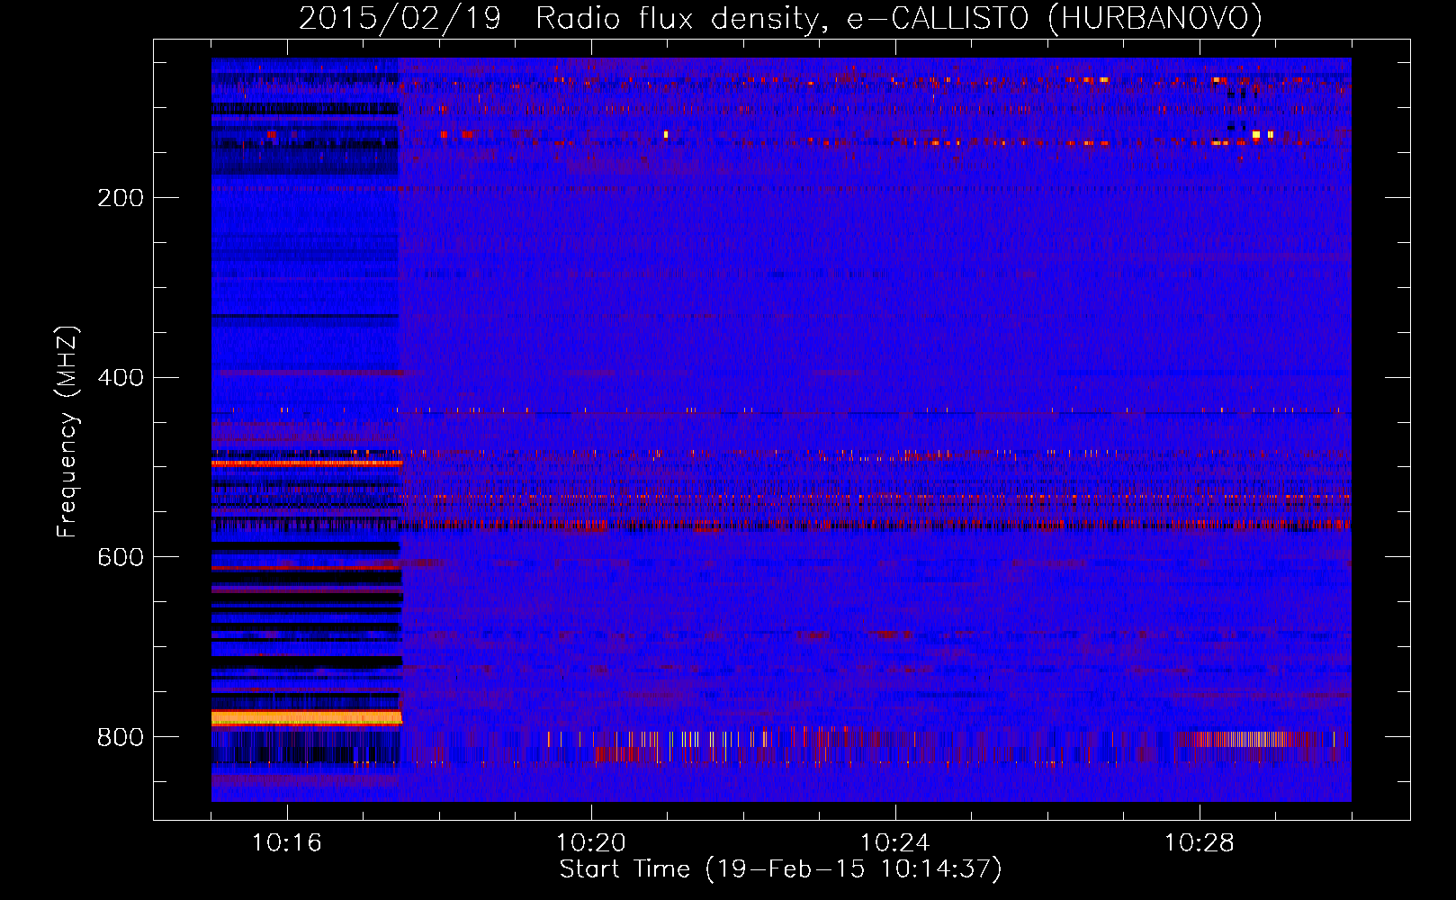Click the red horizontal band near 500 MHz
1456x900 pixels.
click(306, 463)
